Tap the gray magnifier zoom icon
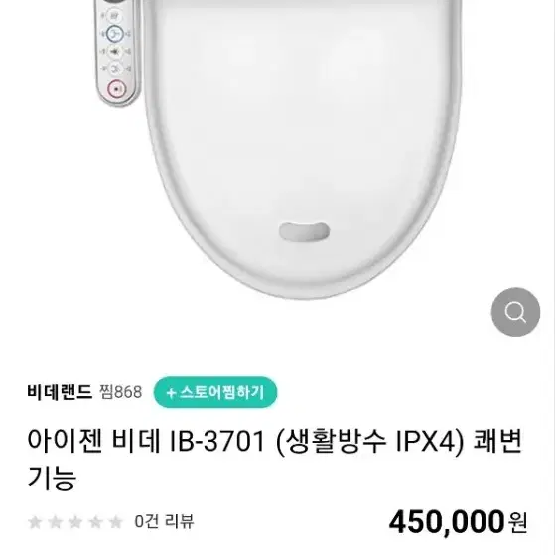This screenshot has height=555, width=555. click(515, 312)
